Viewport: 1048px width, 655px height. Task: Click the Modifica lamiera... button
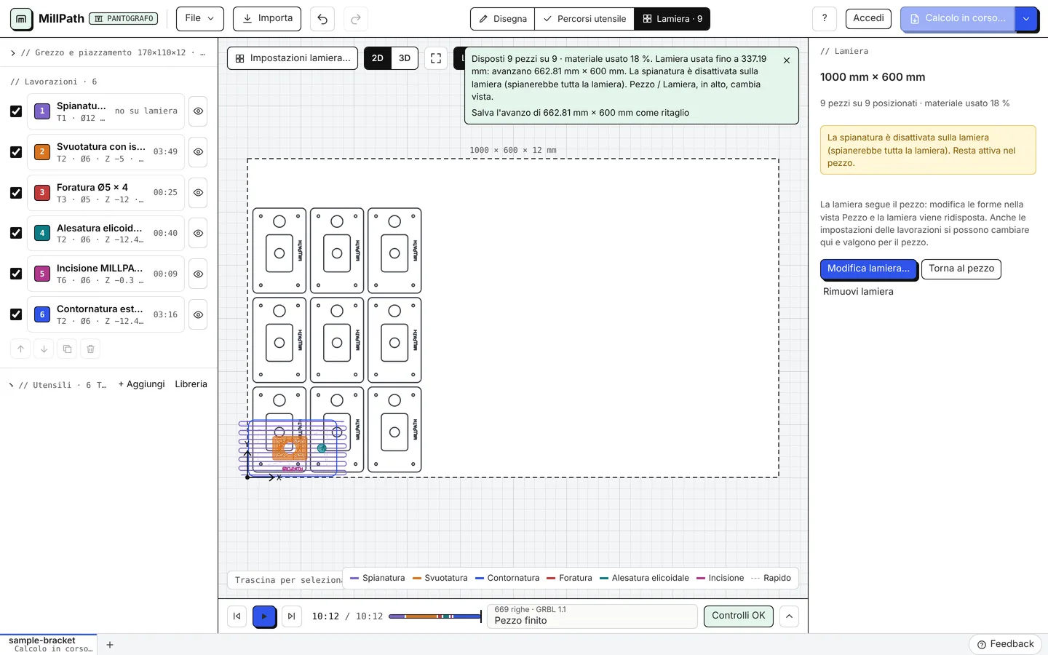[x=868, y=269]
